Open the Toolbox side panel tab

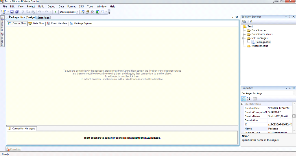pos(2,39)
